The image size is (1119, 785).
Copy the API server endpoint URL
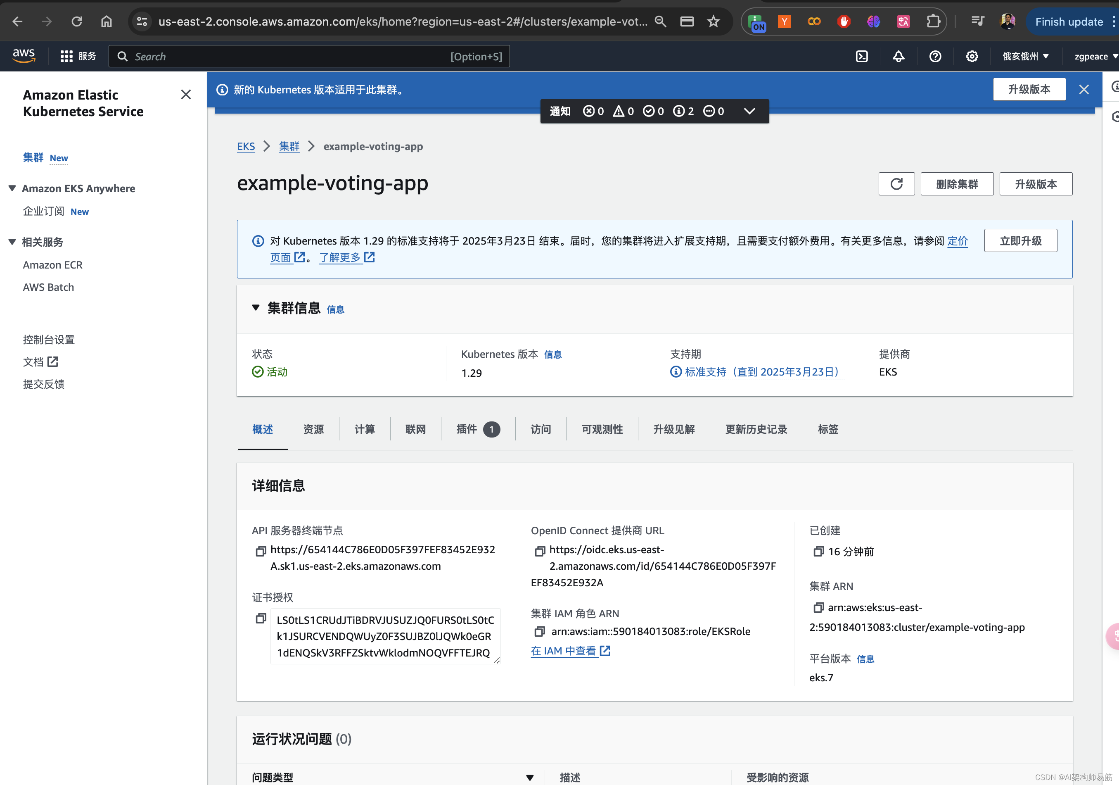point(261,551)
